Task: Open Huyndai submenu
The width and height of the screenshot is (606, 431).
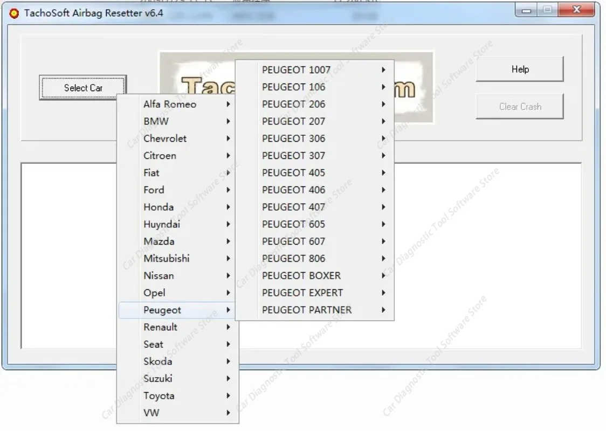Action: (177, 224)
